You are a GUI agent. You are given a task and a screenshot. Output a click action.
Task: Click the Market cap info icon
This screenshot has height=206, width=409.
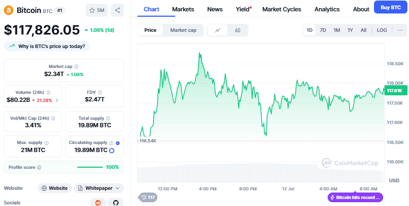click(x=76, y=66)
